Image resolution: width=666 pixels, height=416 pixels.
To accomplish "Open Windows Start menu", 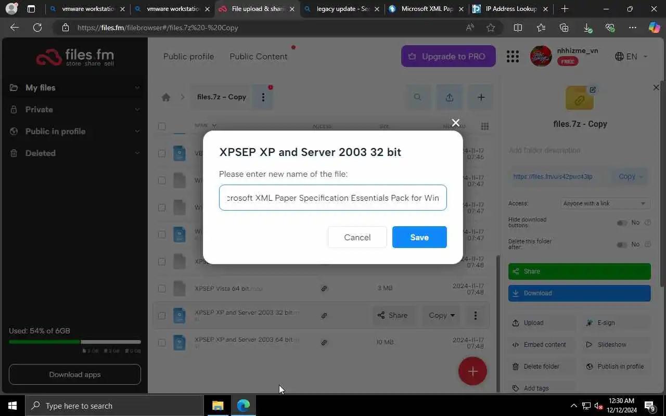I will [x=12, y=406].
